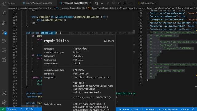Select the TypeScript language mode

click(x=151, y=109)
